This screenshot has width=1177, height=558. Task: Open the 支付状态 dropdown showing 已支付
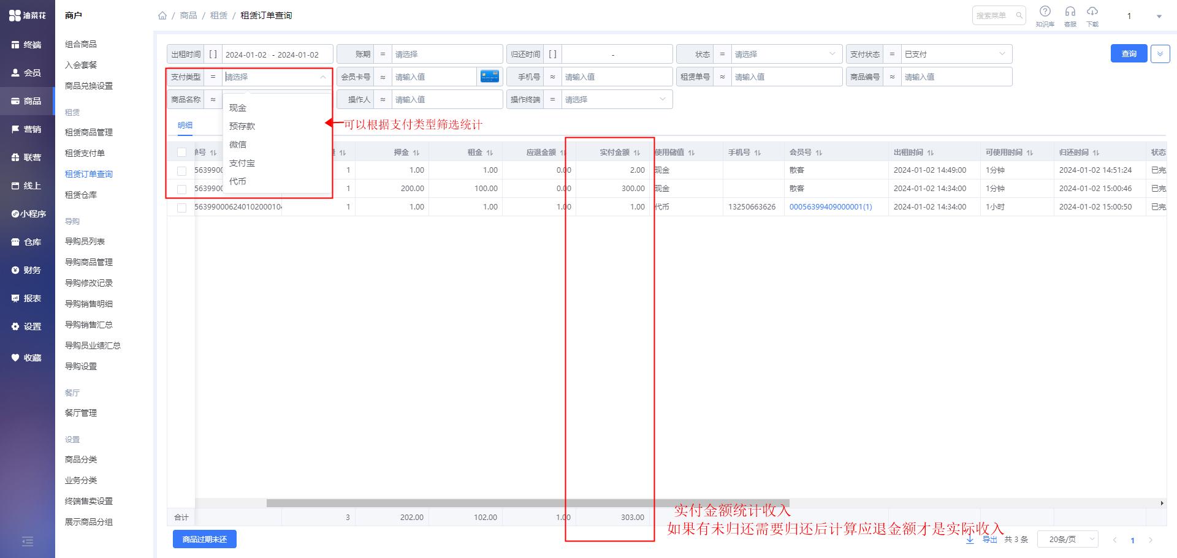pos(956,54)
